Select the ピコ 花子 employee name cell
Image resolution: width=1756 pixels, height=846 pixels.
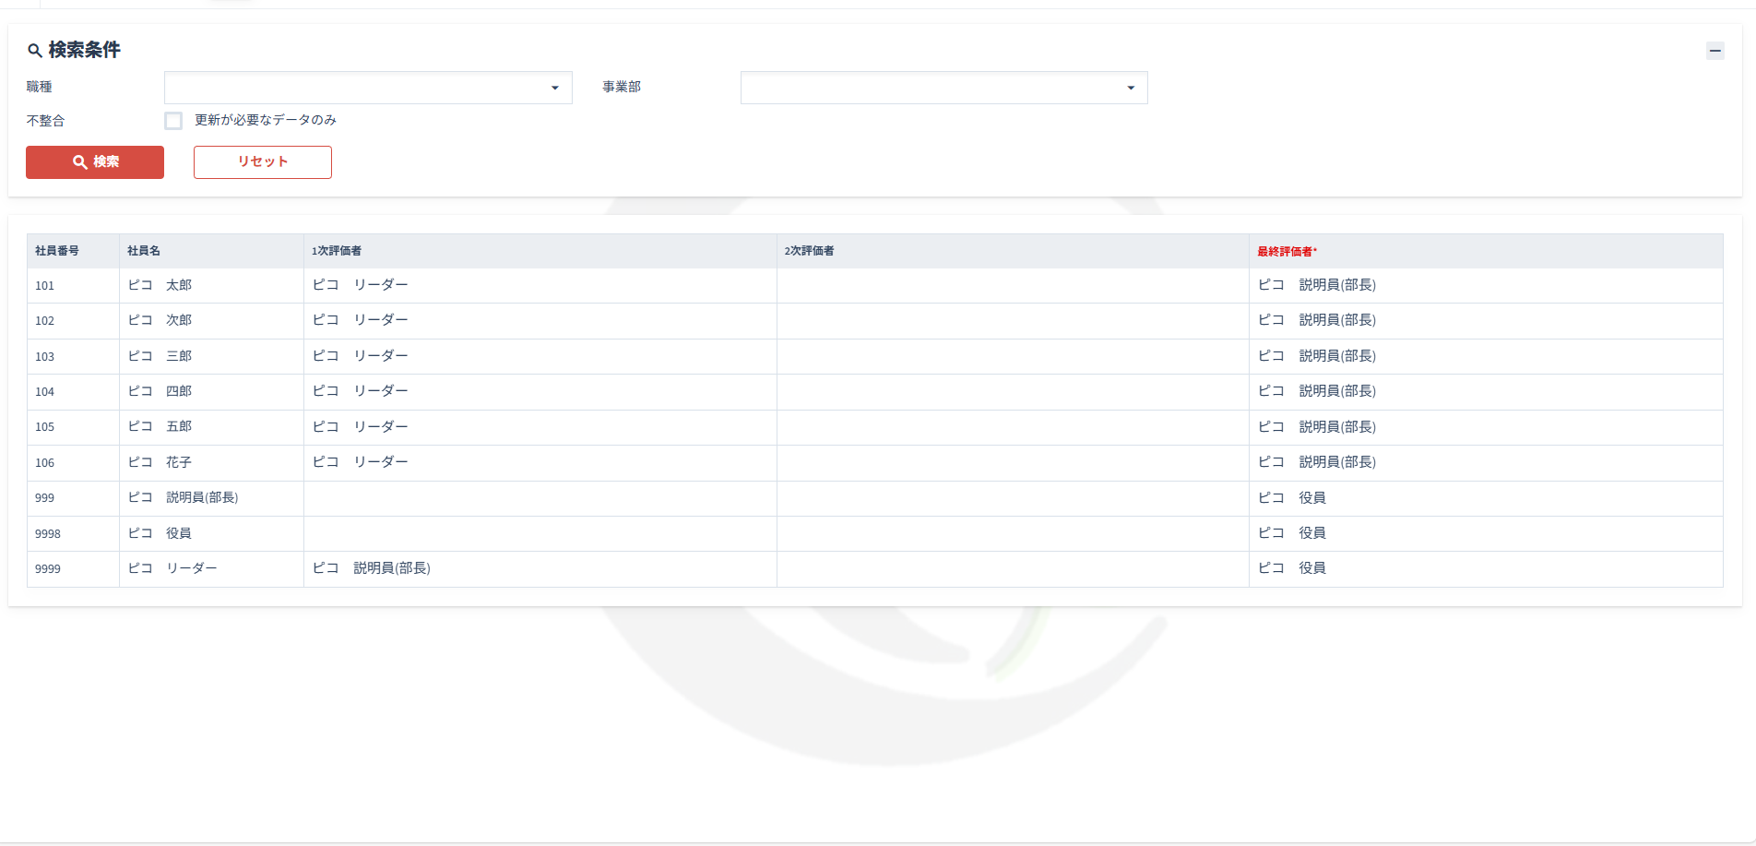[x=160, y=462]
